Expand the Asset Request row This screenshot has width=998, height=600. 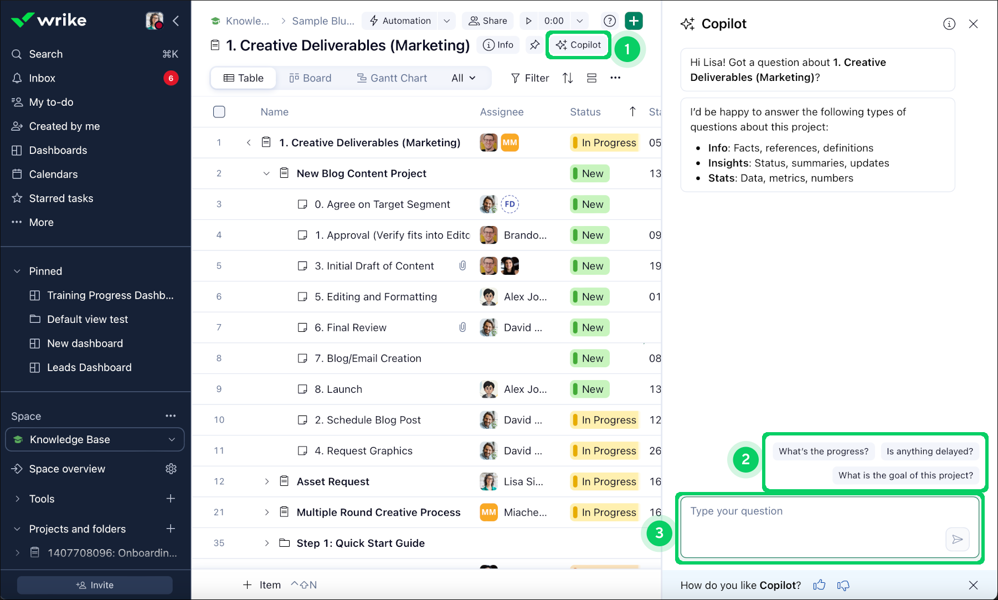click(x=266, y=481)
